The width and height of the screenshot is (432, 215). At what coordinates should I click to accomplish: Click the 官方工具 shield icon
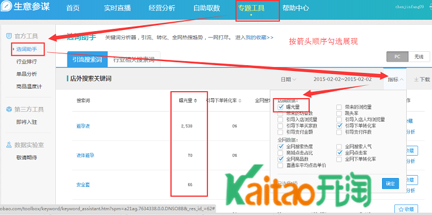point(9,36)
